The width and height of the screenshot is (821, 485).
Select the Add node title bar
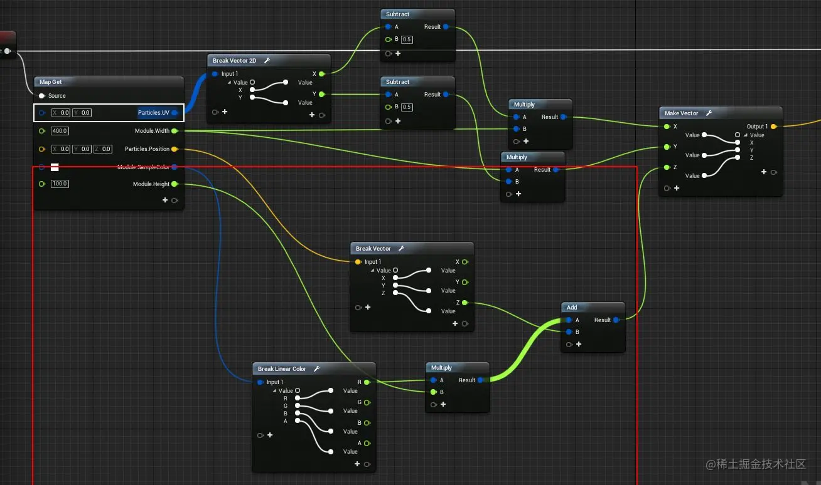tap(593, 308)
